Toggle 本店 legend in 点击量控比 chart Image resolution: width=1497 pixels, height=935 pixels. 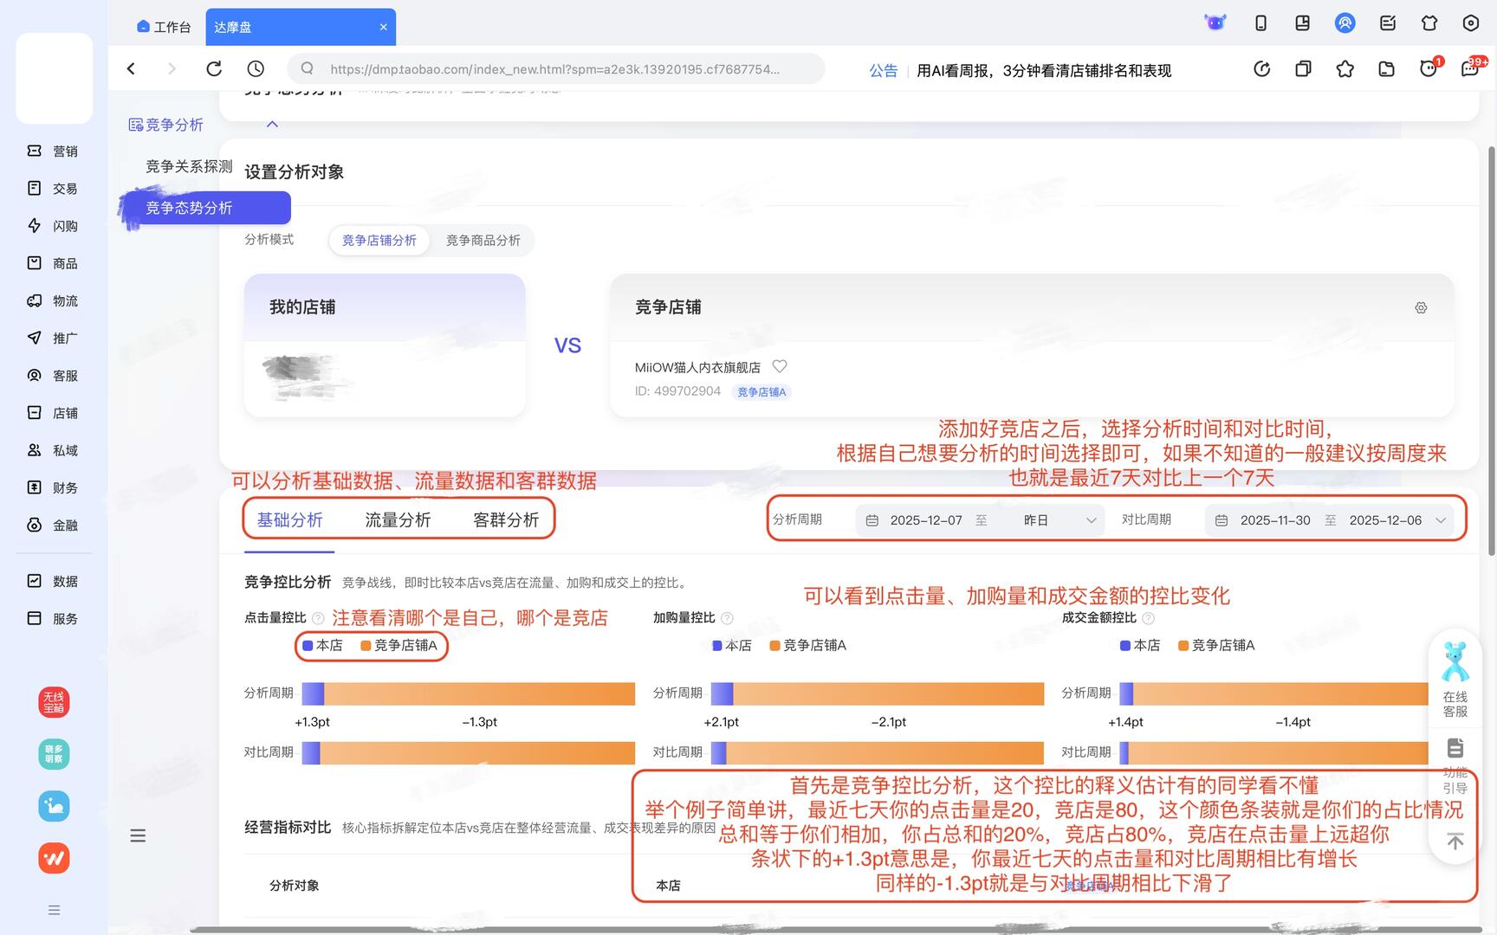[322, 645]
